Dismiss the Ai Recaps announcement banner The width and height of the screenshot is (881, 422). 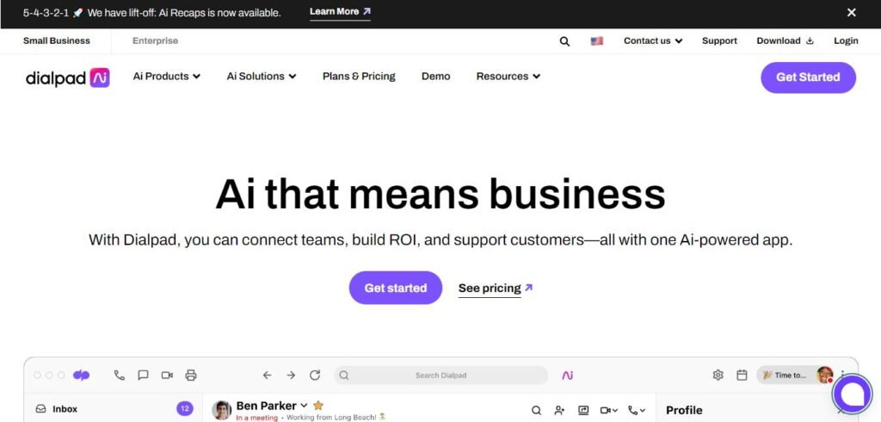tap(852, 13)
